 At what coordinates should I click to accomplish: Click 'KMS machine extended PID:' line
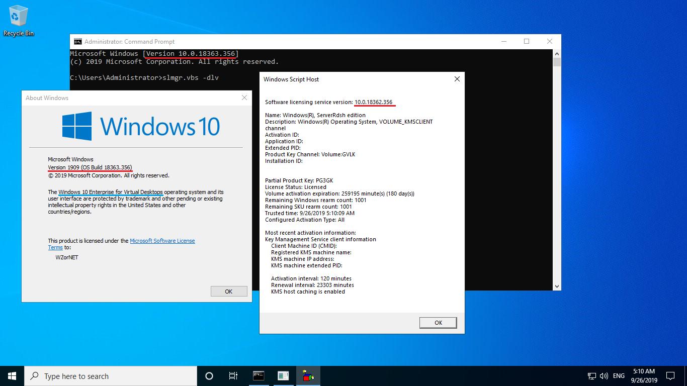(x=307, y=265)
